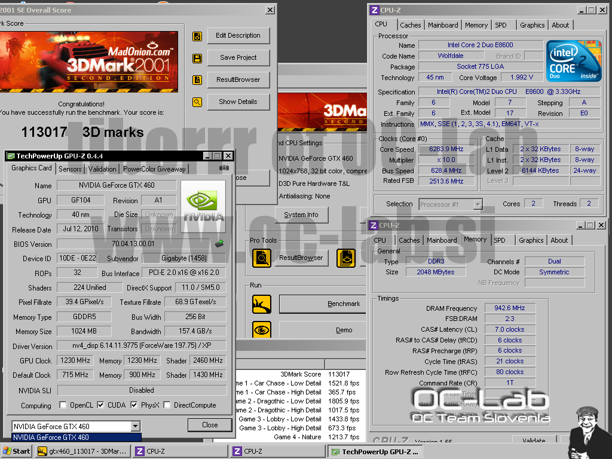The image size is (612, 459).
Task: Click the MadOnion 3DMark2001 banner image
Action: point(89,62)
